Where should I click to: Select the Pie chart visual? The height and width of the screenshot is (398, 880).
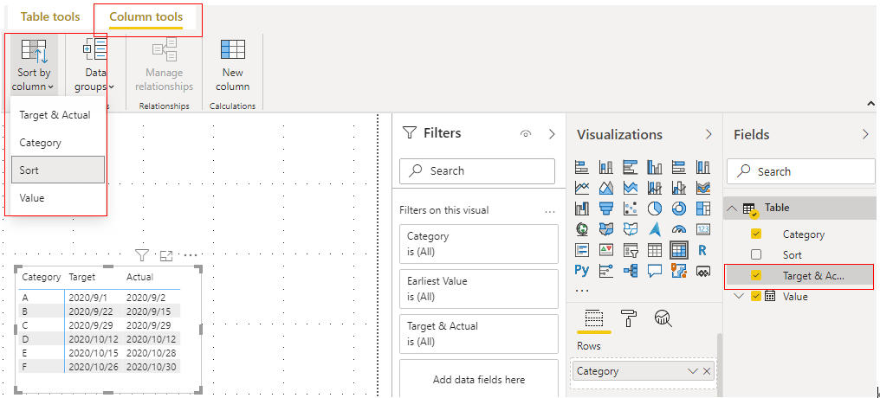[x=655, y=209]
